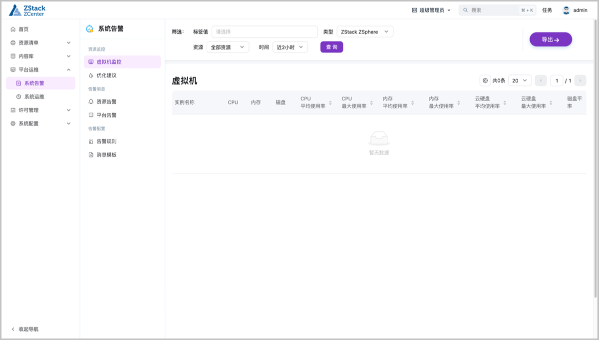Click the 磁盘 column header
This screenshot has width=599, height=340.
[x=281, y=102]
